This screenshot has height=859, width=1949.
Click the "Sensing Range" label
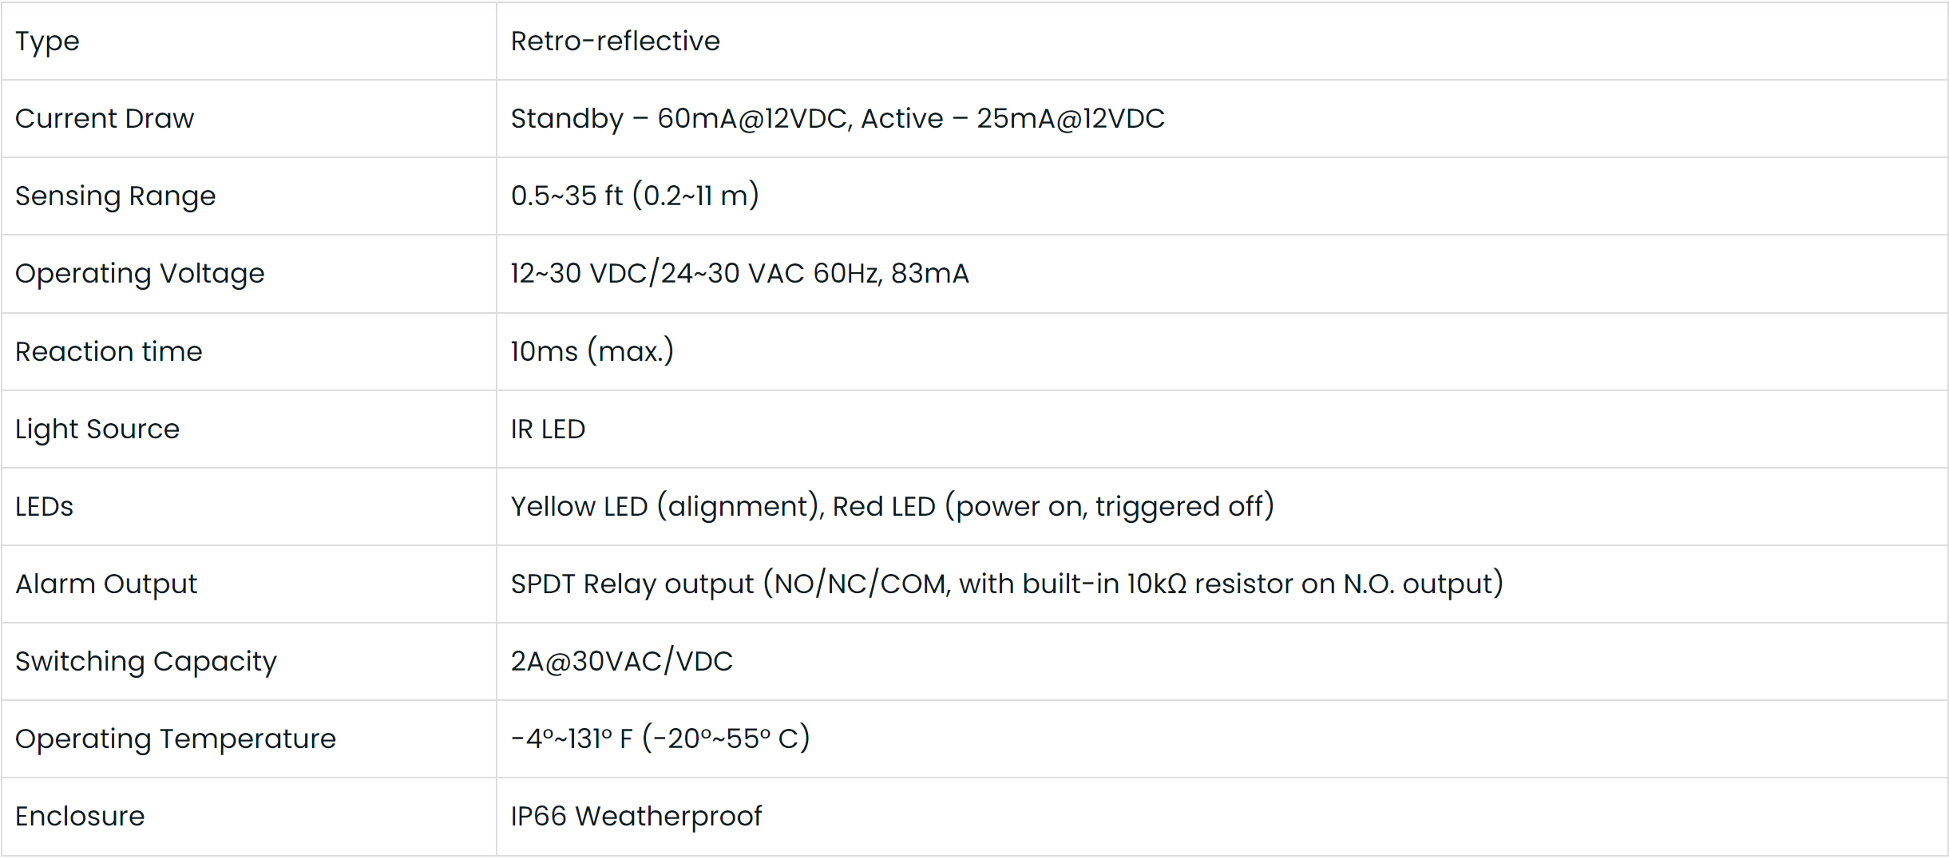[x=115, y=196]
